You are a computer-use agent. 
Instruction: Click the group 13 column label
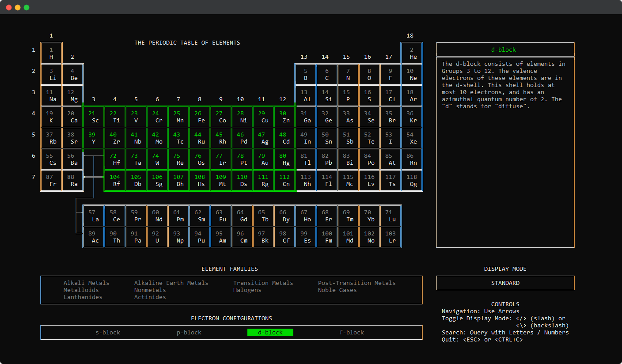tap(304, 57)
